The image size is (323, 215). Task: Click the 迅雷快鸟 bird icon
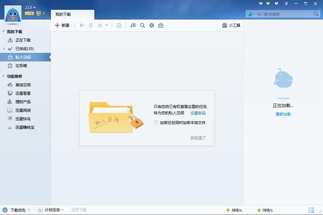coord(10,119)
